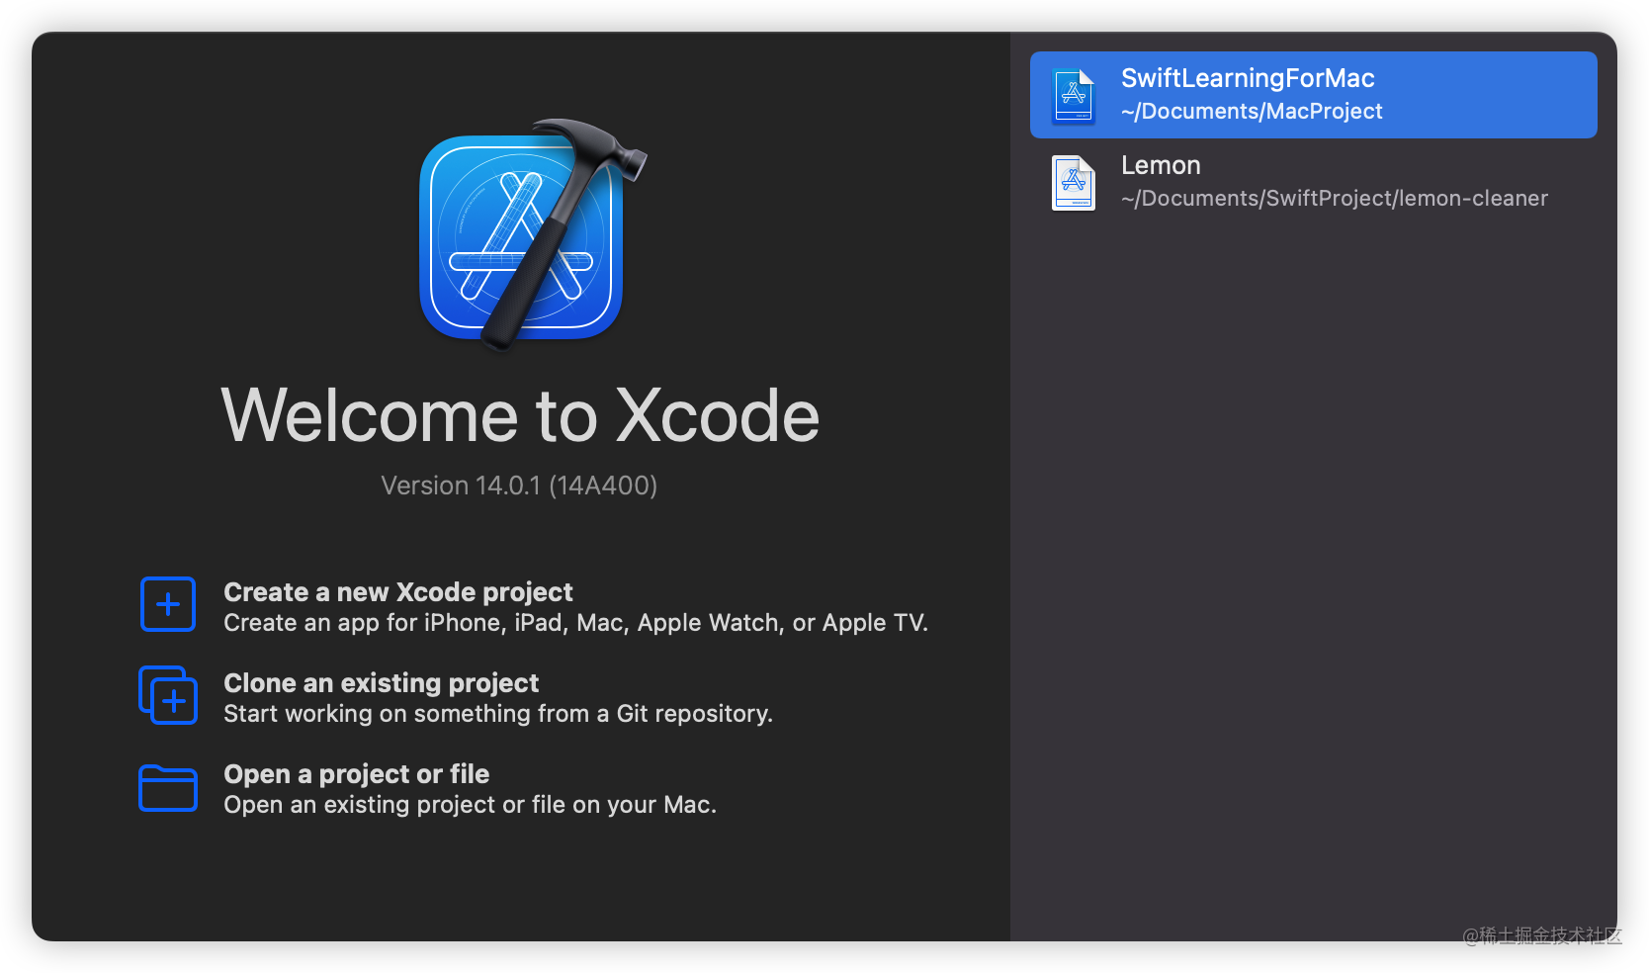Click 'Open an existing project or file' description
Image resolution: width=1649 pixels, height=973 pixels.
pyautogui.click(x=471, y=805)
